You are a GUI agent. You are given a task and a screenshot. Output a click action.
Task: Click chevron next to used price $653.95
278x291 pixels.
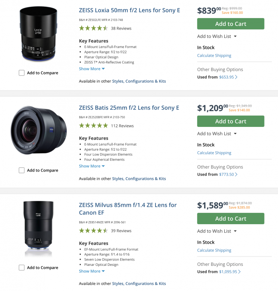coord(236,77)
